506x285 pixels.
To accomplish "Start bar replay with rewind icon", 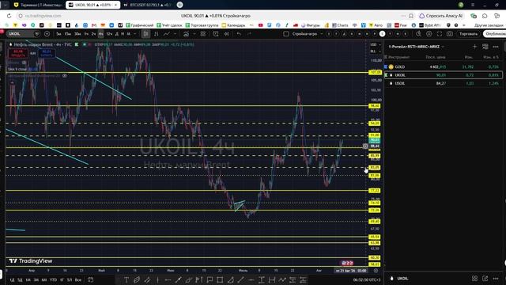I will [x=227, y=33].
